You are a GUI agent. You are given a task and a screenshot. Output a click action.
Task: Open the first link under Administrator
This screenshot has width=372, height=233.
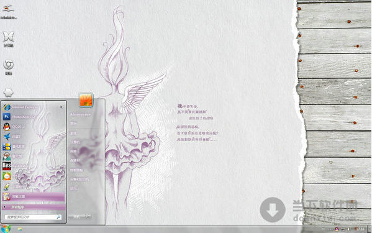click(73, 124)
